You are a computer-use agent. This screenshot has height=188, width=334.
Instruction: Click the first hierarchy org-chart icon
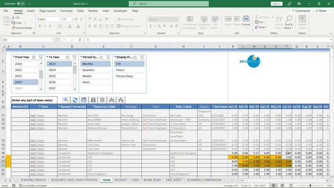[x=112, y=100]
